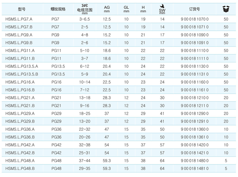Screen dimensions: 238x177
Task: Click order number 9 00 018 1290 0
Action: 195,113
